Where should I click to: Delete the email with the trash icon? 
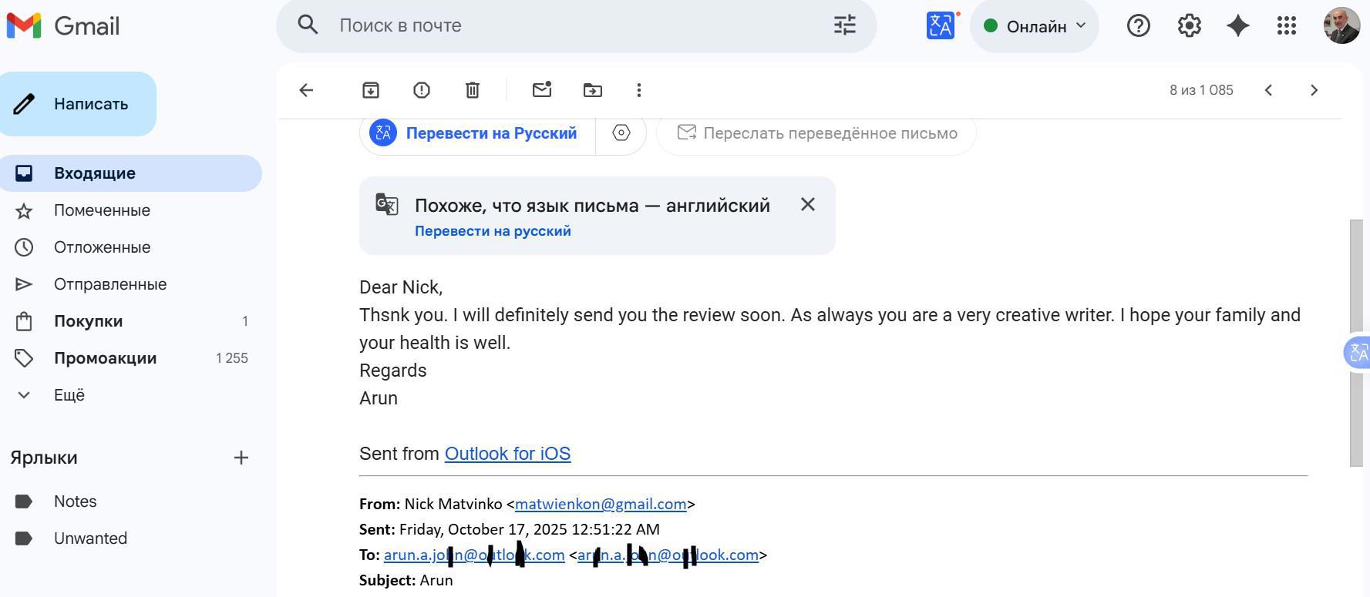coord(473,90)
